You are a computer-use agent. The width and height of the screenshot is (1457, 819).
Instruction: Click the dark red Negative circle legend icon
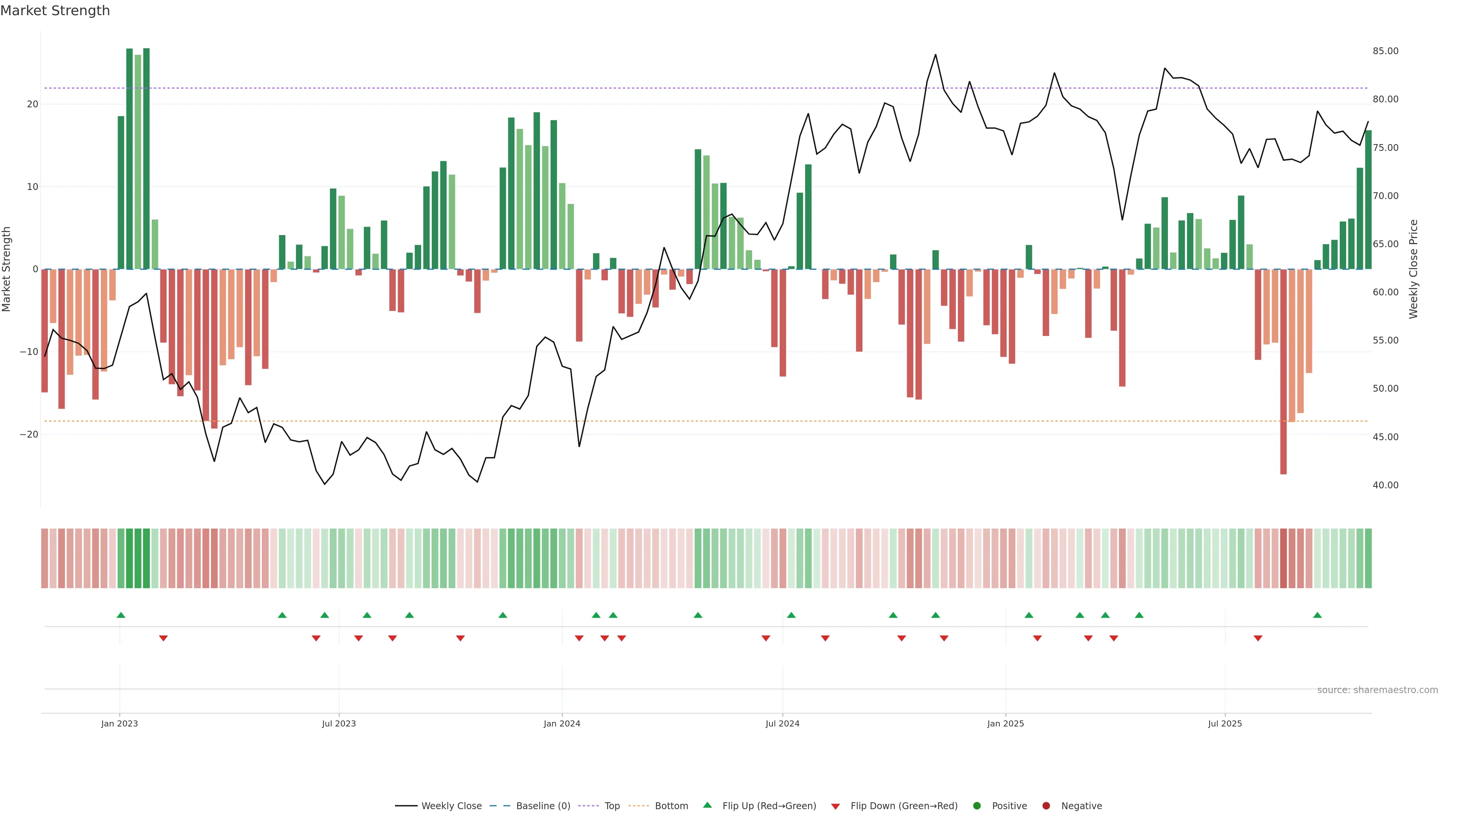(x=1046, y=806)
